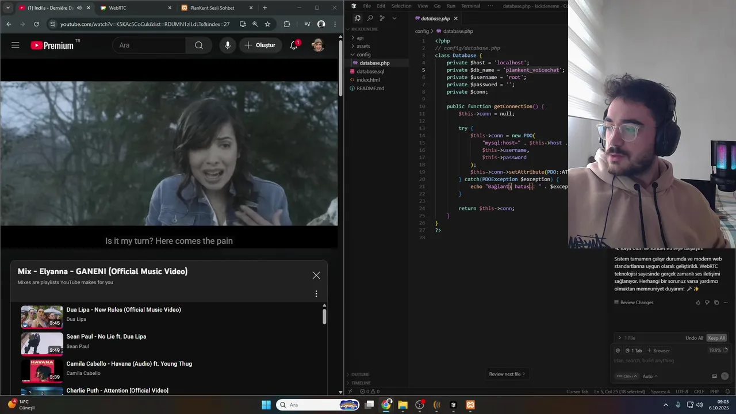Open the Go menu
Viewport: 736px width, 414px height.
click(438, 6)
